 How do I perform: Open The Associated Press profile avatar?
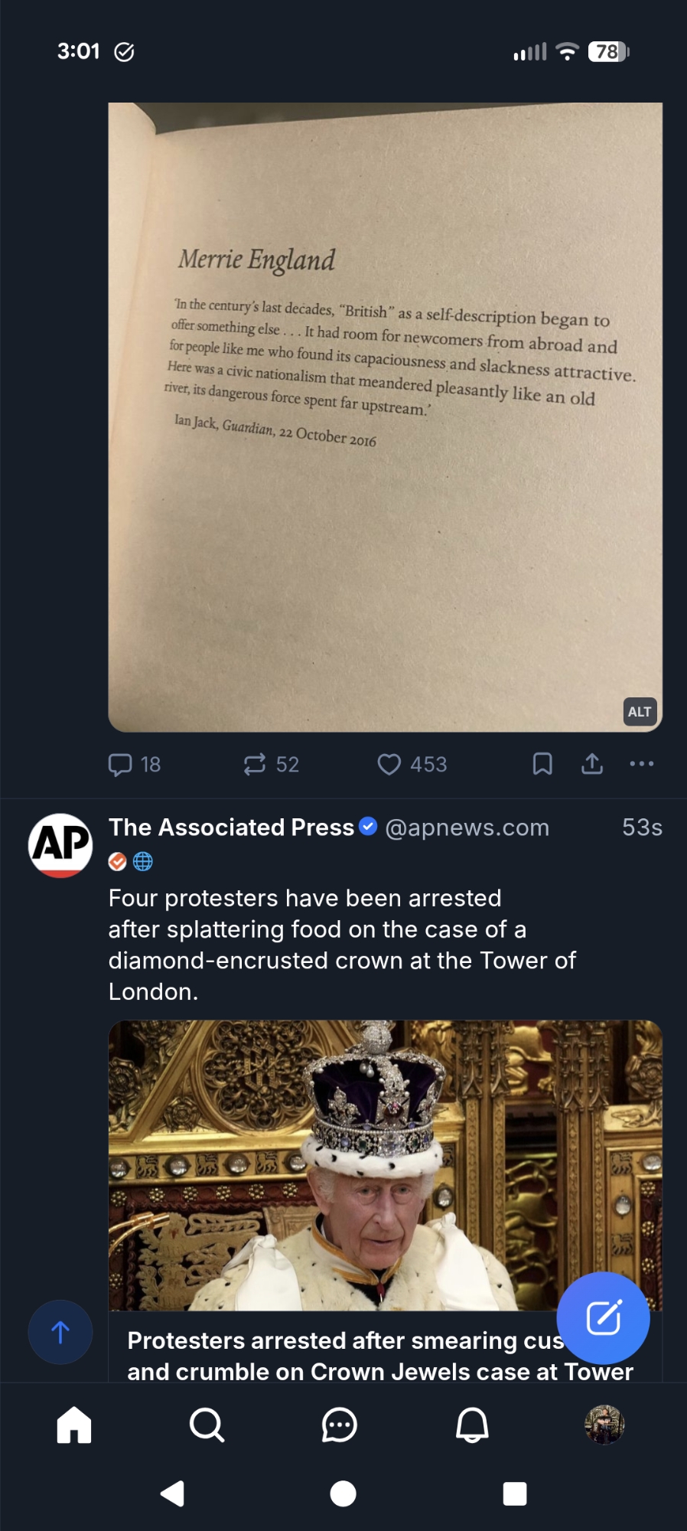point(60,845)
